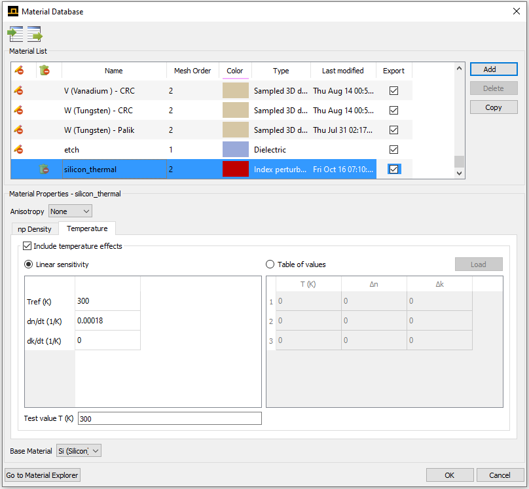Click the dk/dt (1/K) value field
529x489 pixels.
[x=107, y=340]
